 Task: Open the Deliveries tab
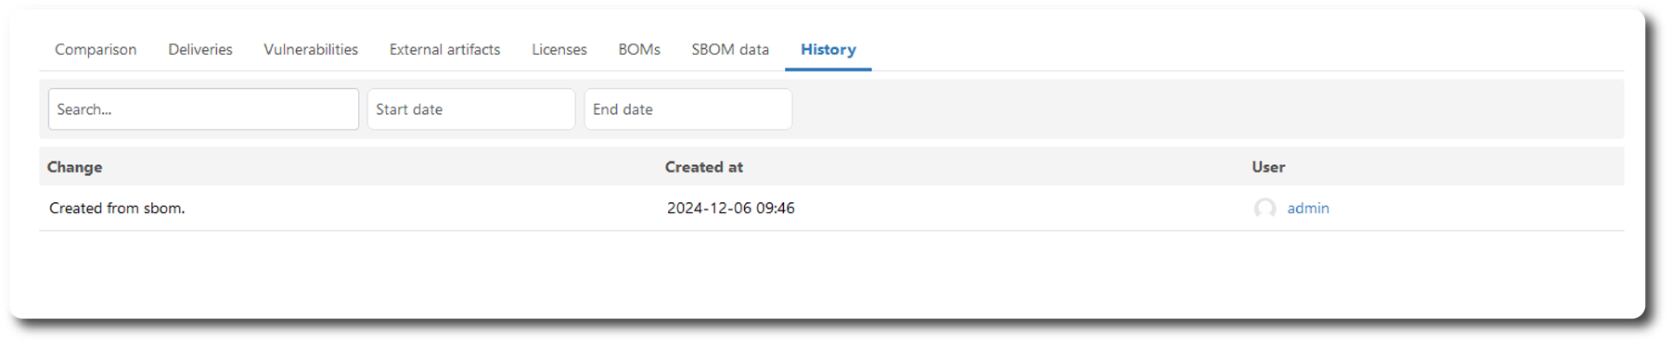coord(200,49)
